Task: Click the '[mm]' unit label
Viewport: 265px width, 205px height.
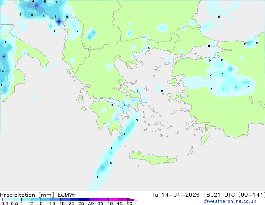Action: point(46,195)
